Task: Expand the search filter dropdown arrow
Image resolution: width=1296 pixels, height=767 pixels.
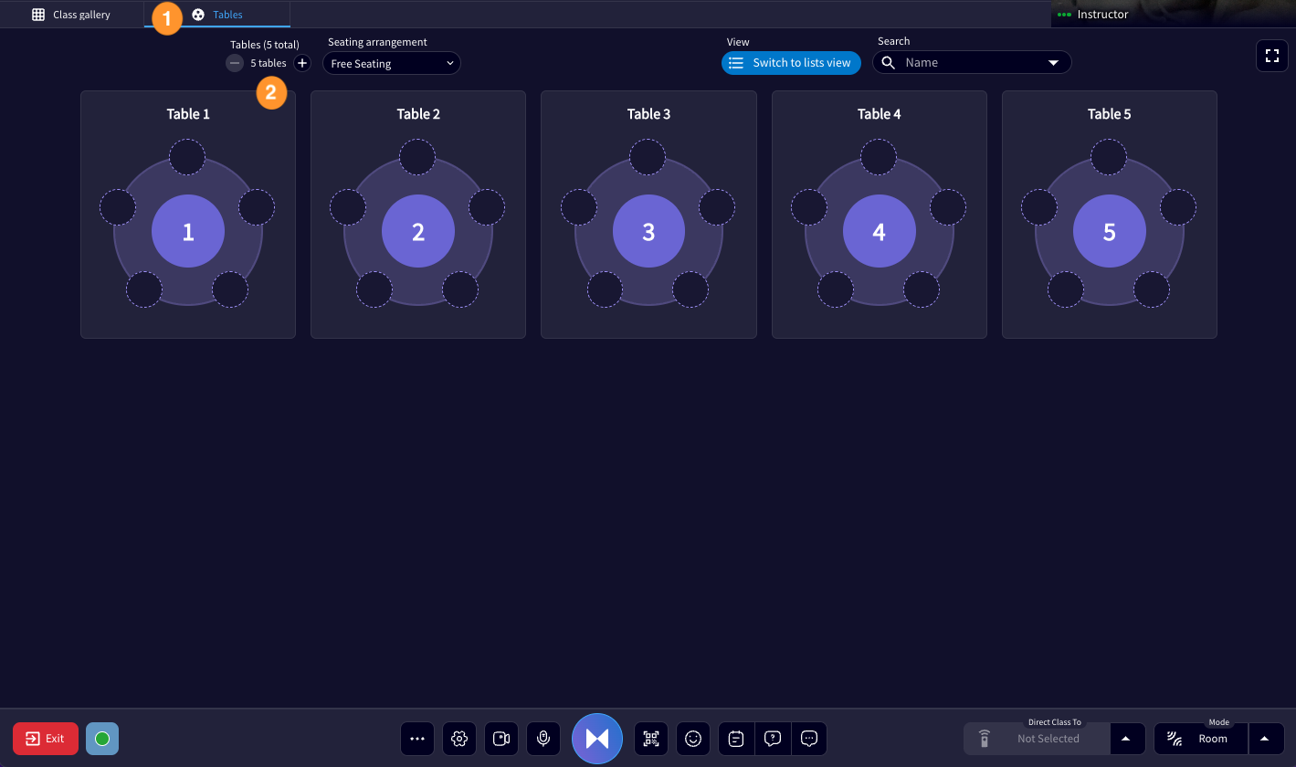Action: [1053, 63]
